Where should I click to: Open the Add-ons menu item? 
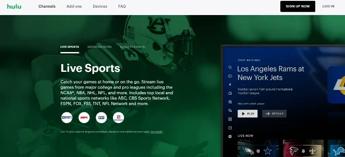(74, 6)
